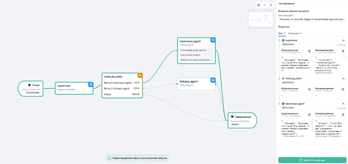This screenshot has width=348, height=164.
Task: Click the Выполнено status badge under lukomorye_agent
Action: pos(288,108)
